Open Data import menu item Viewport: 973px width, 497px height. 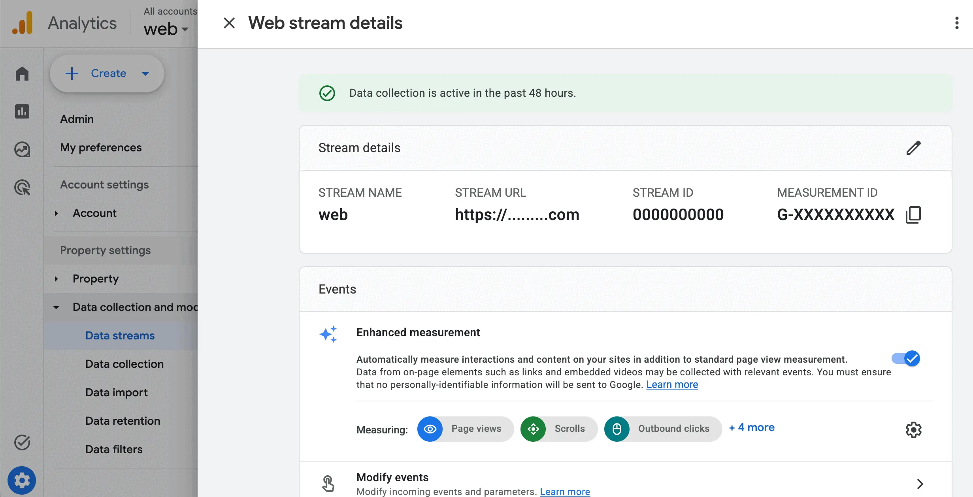click(117, 392)
